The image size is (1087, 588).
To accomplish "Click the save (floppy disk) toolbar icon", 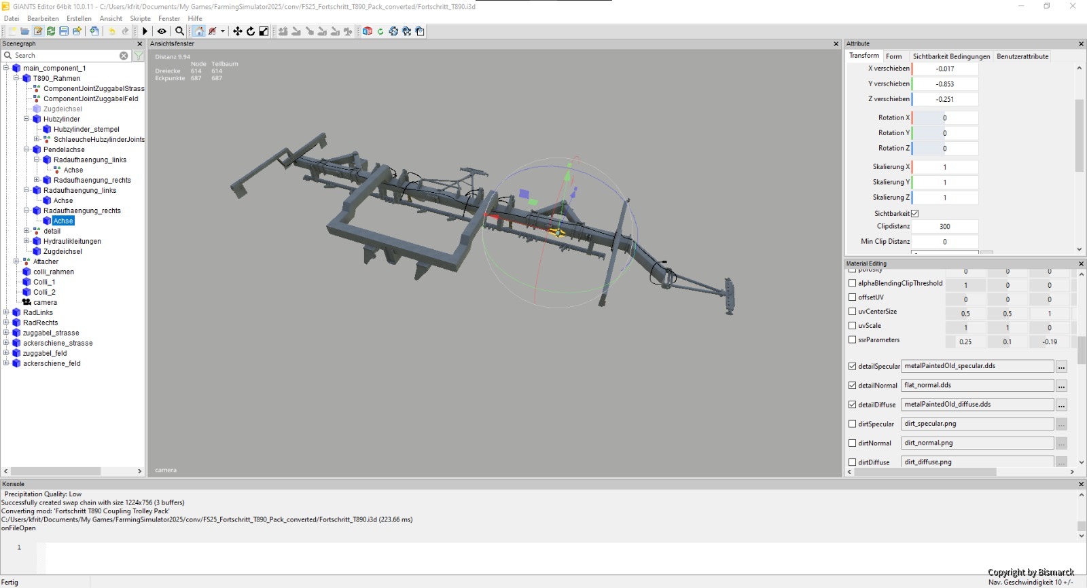I will point(64,31).
